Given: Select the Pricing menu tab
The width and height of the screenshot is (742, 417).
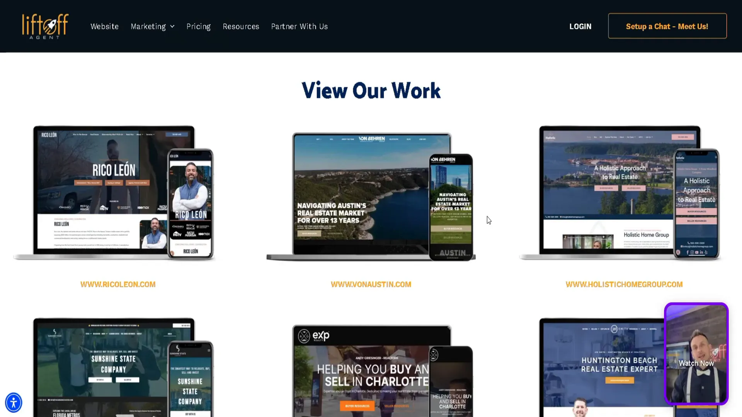Looking at the screenshot, I should pos(198,26).
